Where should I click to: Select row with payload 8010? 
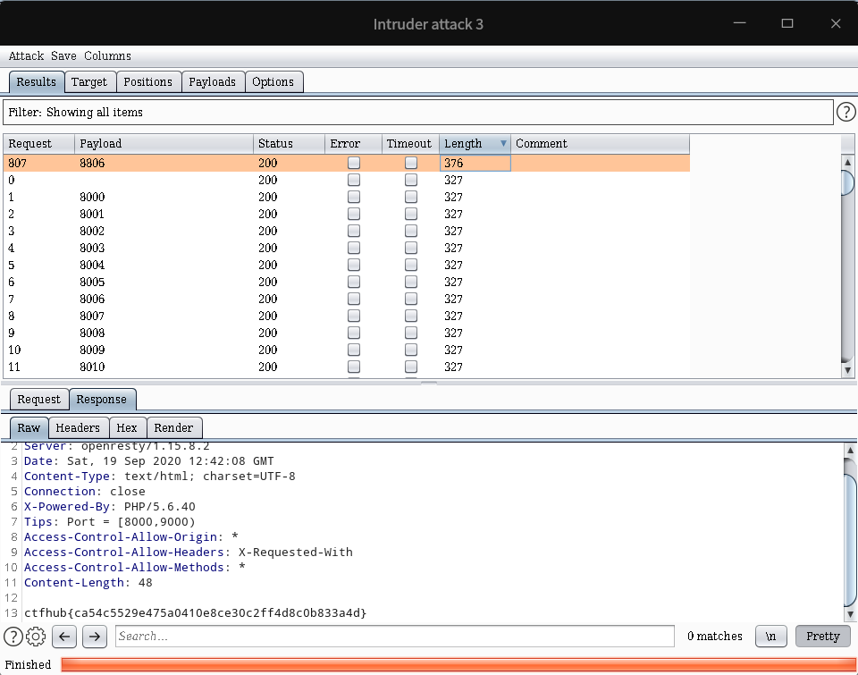pyautogui.click(x=347, y=367)
